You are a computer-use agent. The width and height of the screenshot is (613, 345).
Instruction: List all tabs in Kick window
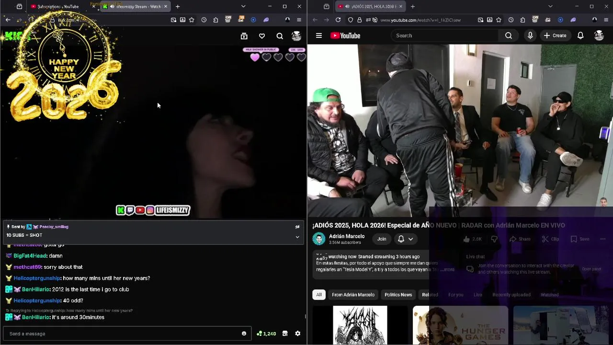(x=243, y=7)
